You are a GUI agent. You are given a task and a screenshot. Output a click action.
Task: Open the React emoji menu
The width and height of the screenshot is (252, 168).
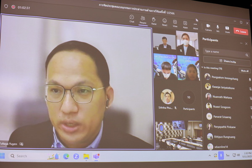click(164, 22)
